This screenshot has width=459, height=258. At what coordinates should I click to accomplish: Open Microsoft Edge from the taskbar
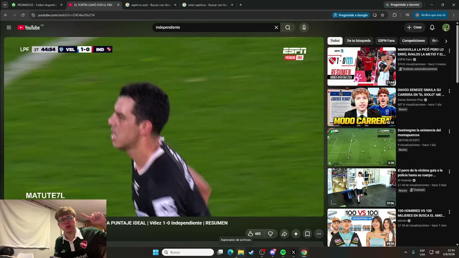(x=230, y=252)
